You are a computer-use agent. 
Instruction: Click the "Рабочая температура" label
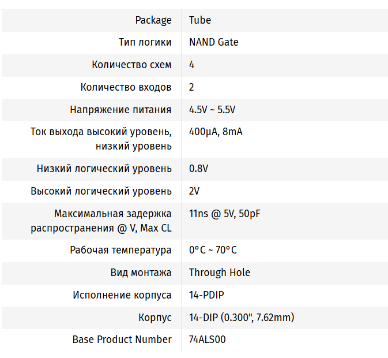click(120, 250)
